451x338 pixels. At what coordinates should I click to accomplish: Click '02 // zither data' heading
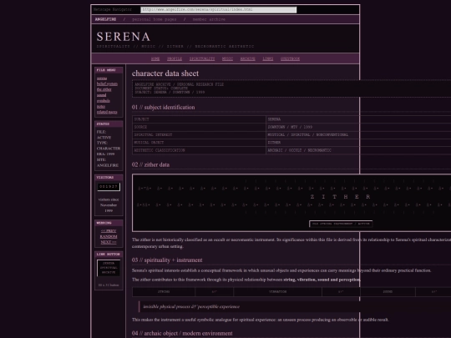click(x=150, y=164)
